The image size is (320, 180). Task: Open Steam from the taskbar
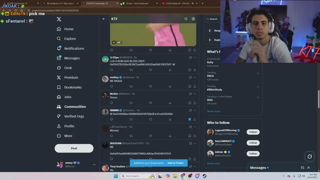tap(204, 176)
